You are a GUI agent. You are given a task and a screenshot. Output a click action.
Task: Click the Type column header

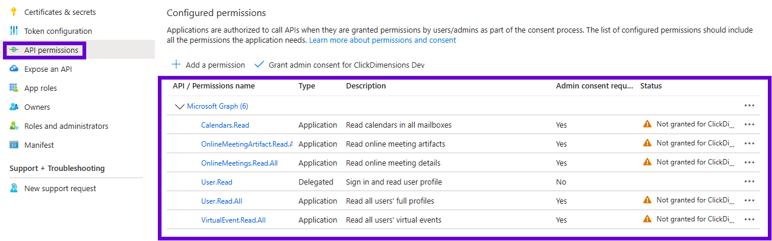click(x=307, y=86)
